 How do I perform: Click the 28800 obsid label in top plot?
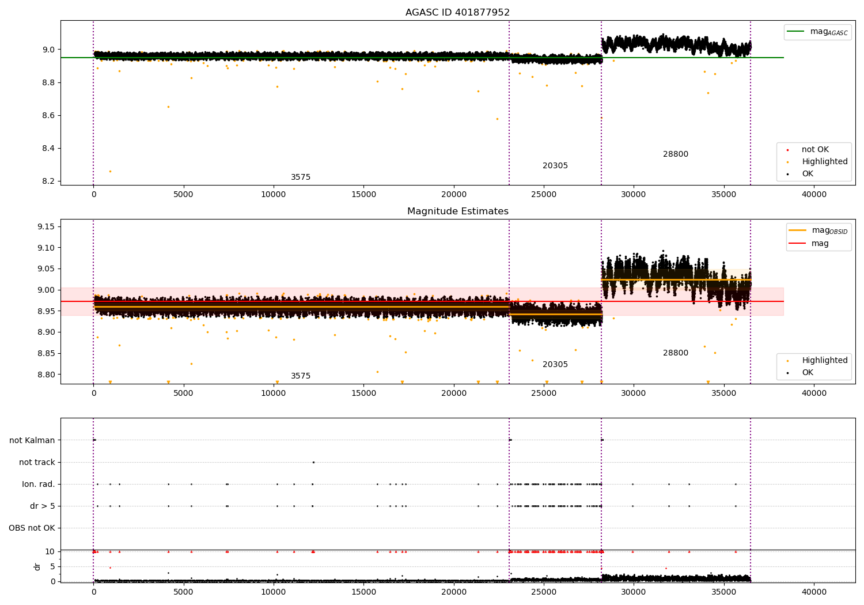(x=676, y=154)
